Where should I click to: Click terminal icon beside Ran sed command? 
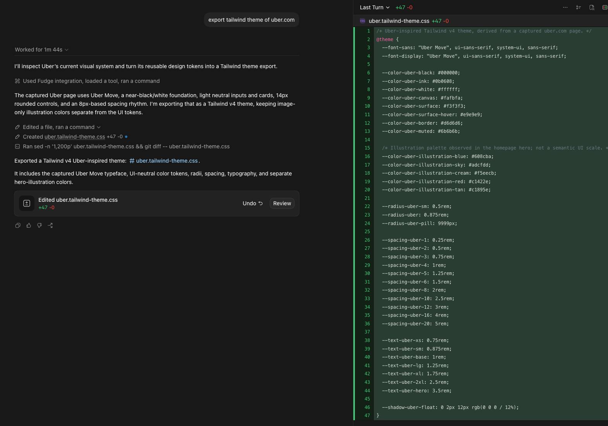coord(17,146)
